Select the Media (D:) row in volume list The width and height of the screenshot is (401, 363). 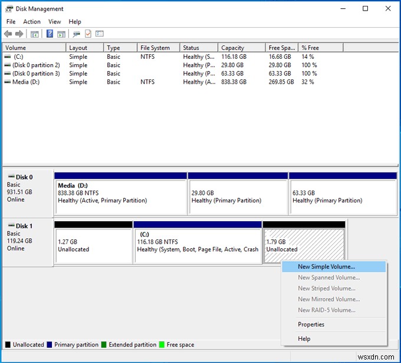(x=25, y=82)
